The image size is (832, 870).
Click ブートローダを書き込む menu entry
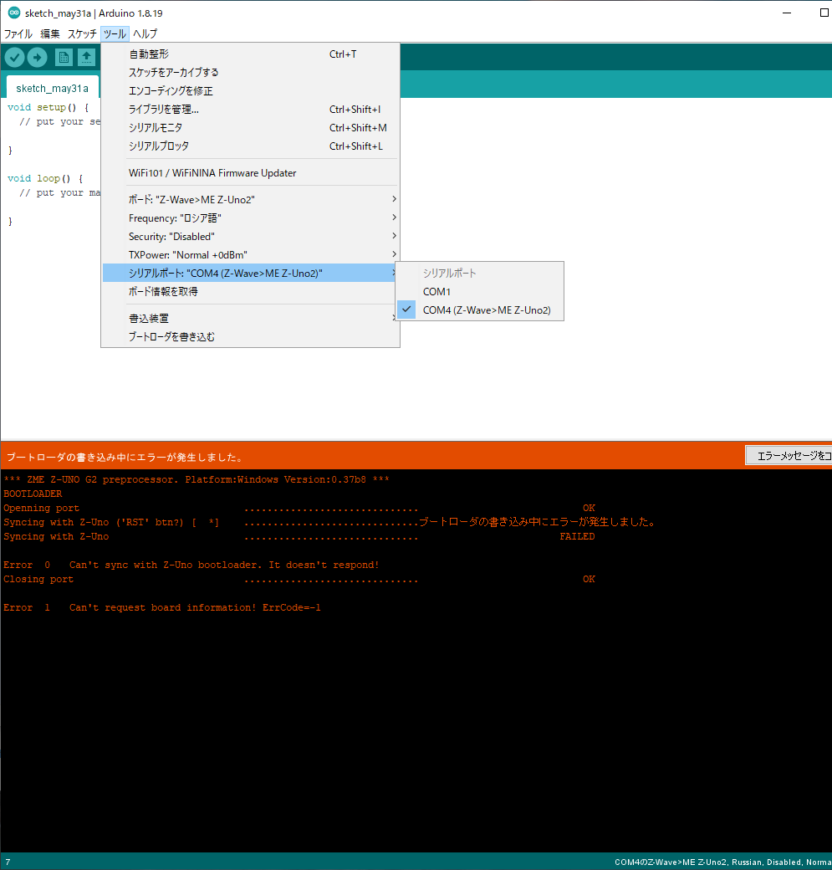171,337
